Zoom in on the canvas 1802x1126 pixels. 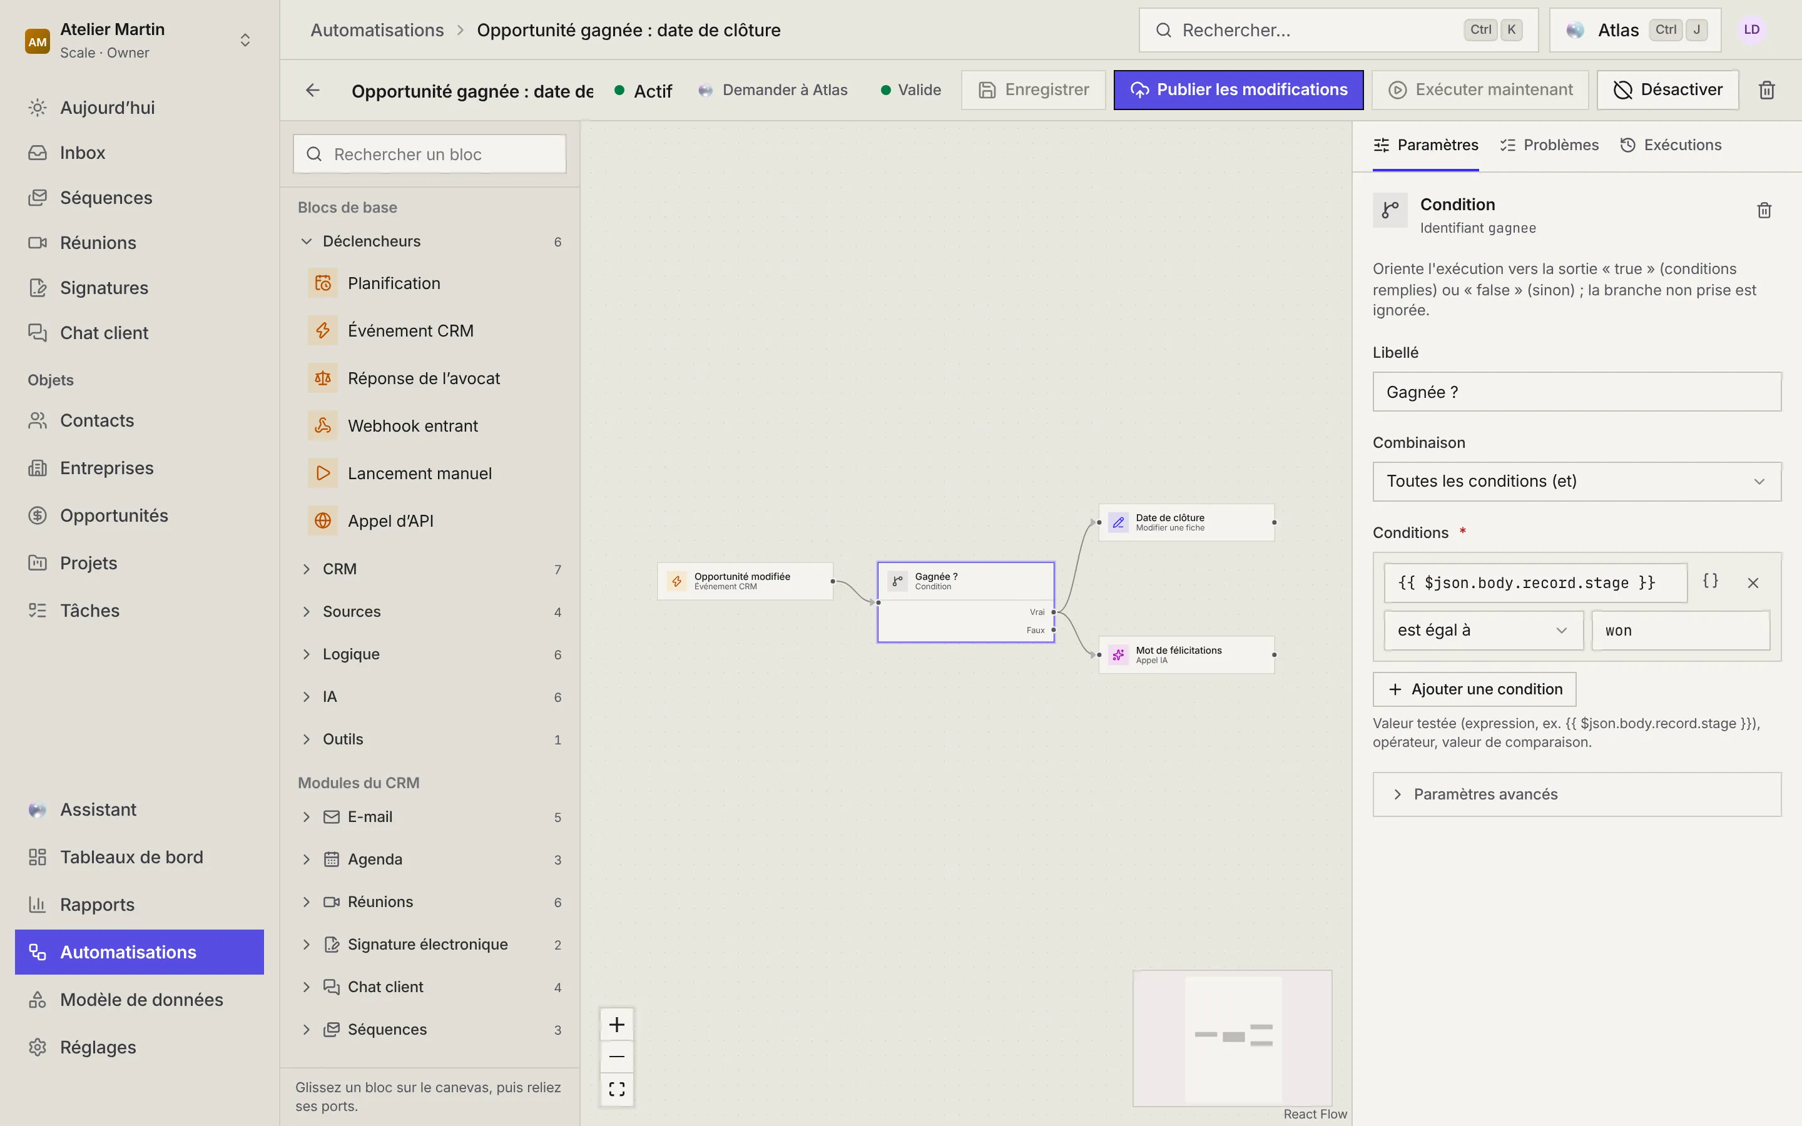616,1025
